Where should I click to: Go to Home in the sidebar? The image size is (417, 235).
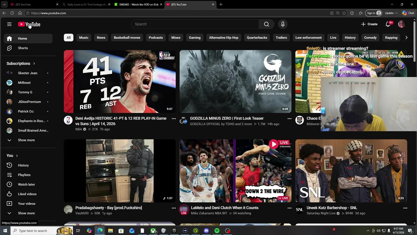(28, 39)
